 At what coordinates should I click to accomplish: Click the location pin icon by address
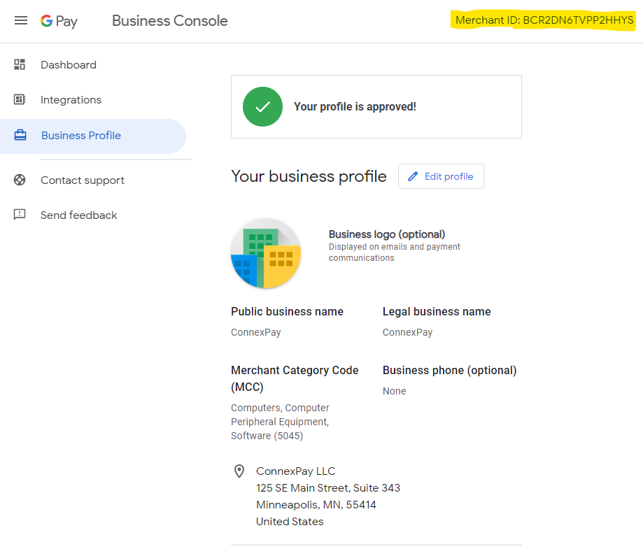point(239,471)
